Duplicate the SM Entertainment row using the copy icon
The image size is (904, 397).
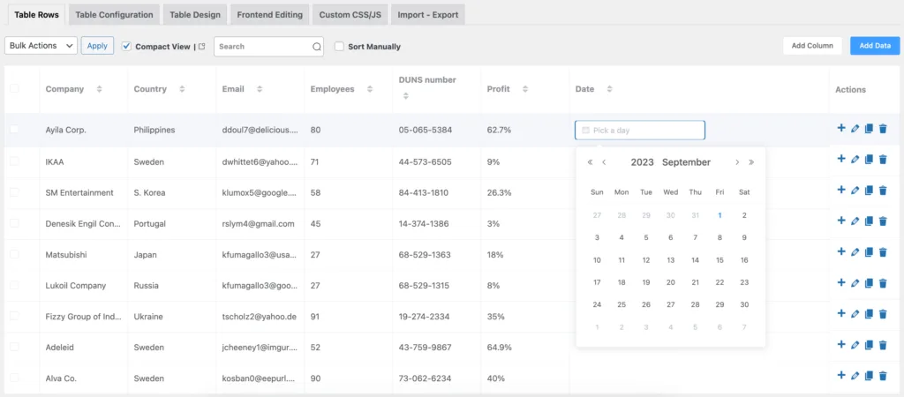click(869, 191)
